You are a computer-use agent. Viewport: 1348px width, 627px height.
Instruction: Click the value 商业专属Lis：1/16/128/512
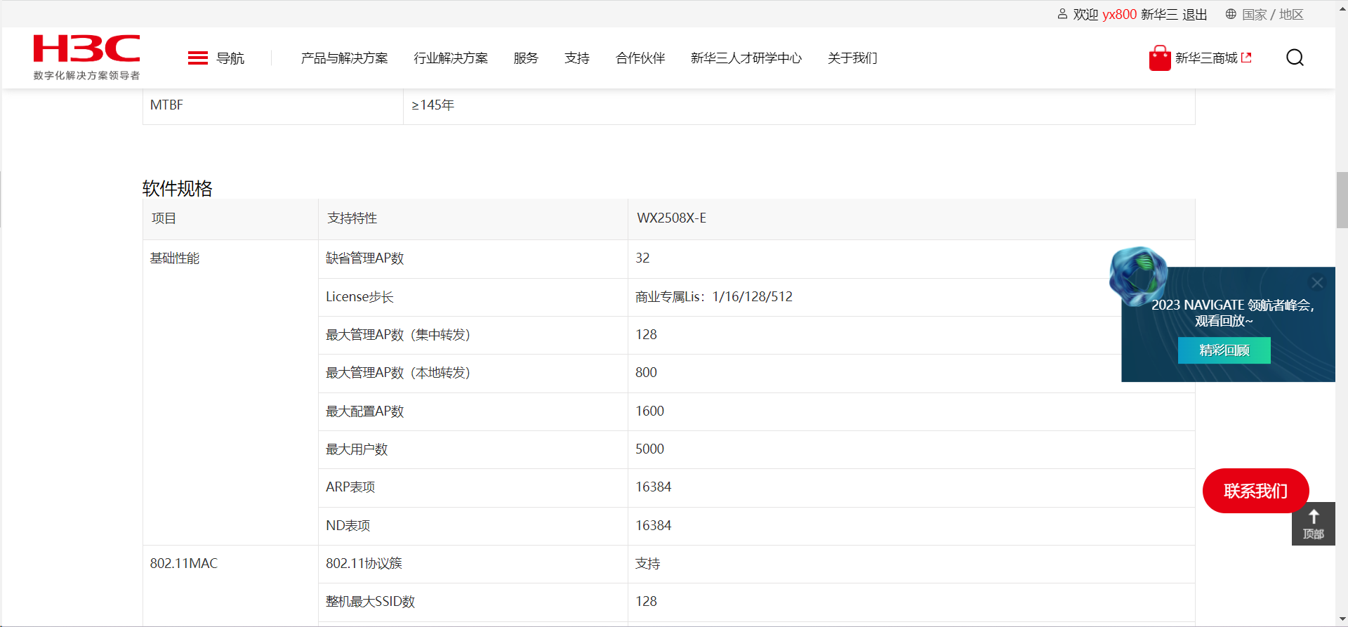click(x=714, y=297)
